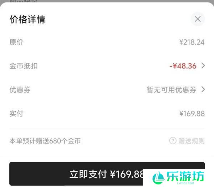The height and width of the screenshot is (187, 214).
Task: Expand the 优惠券 chevron arrow
Action: point(203,89)
